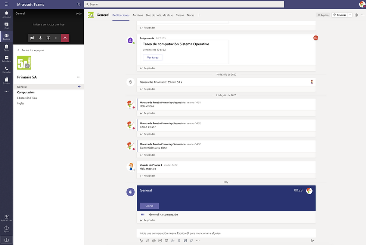
Task: Click the Word-style app icon in compose bar
Action: 185,241
